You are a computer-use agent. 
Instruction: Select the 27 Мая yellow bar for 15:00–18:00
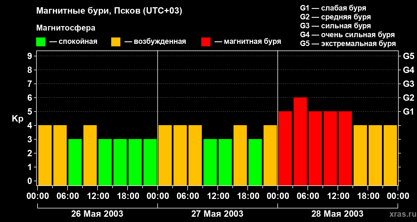(x=240, y=155)
